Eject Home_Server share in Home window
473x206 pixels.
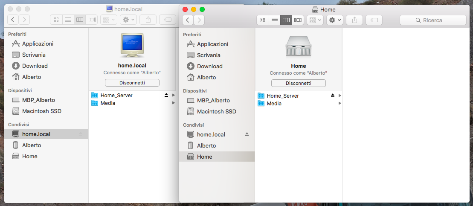333,96
